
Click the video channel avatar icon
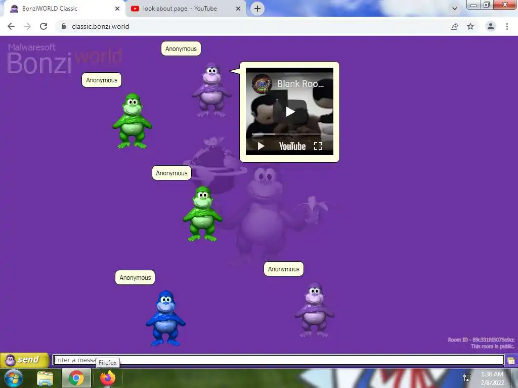(262, 83)
